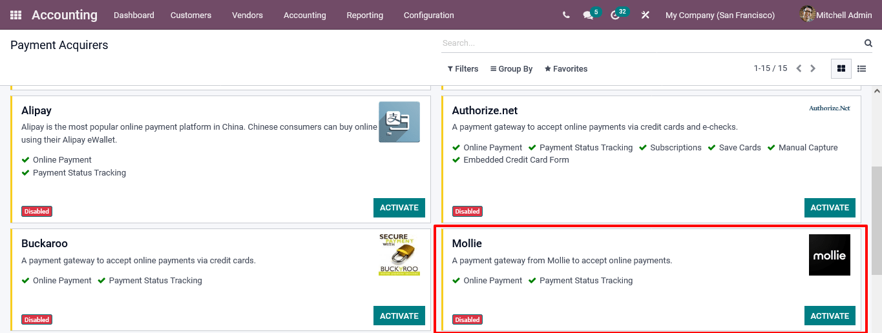Image resolution: width=882 pixels, height=333 pixels.
Task: Open Mitchell Admin user menu
Action: tap(835, 15)
